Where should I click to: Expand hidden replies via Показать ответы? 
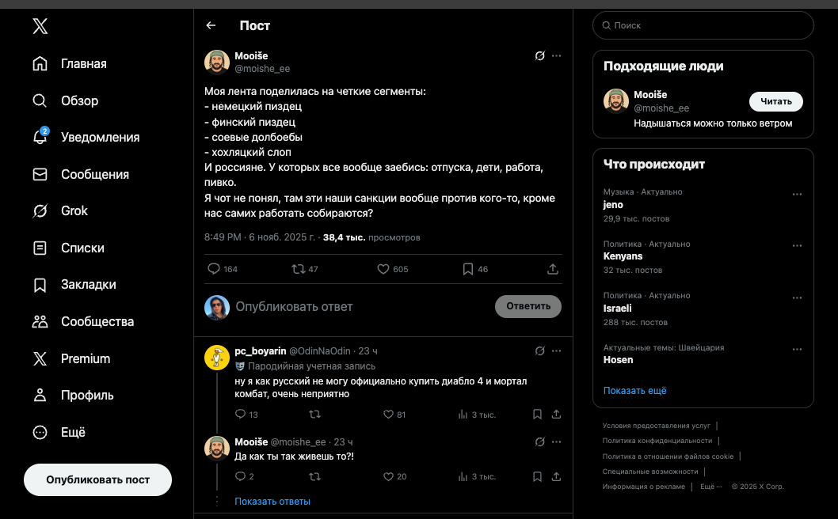[272, 501]
